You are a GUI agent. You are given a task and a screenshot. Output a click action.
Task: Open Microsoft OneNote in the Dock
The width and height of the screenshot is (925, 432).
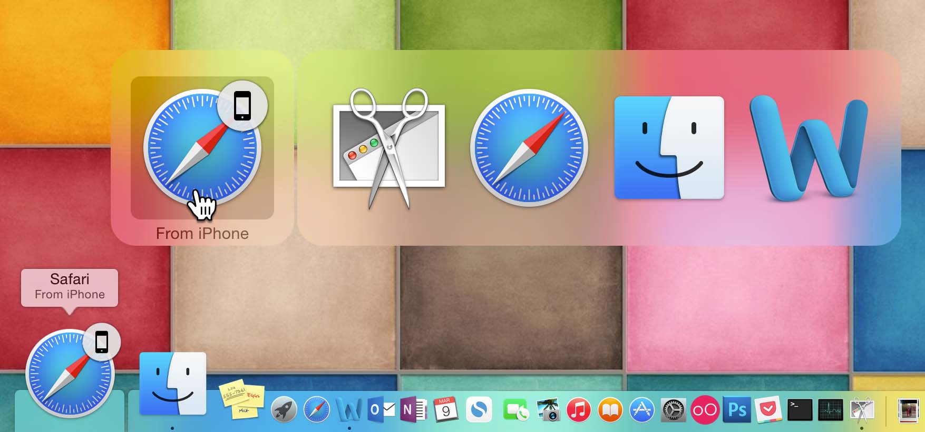click(414, 409)
